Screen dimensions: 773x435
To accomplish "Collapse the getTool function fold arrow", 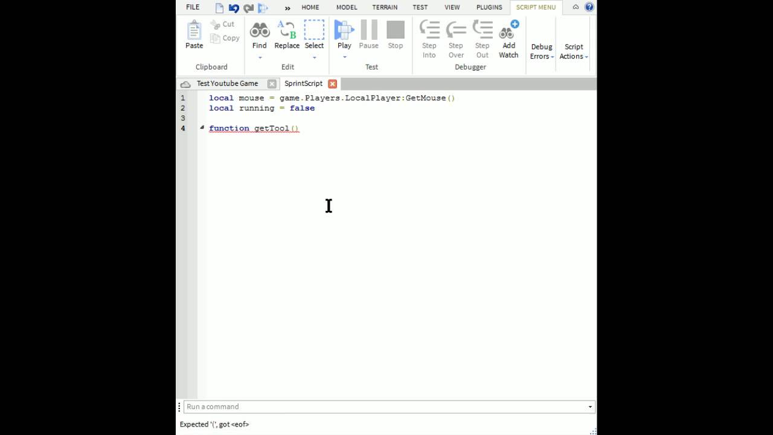I will click(202, 128).
